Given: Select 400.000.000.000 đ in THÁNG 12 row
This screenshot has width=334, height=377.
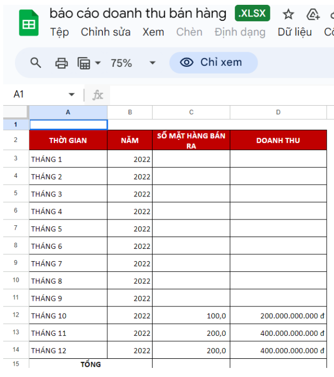Looking at the screenshot, I should [279, 350].
